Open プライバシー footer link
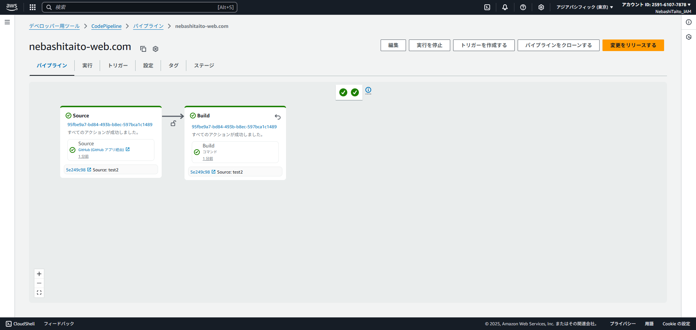This screenshot has height=330, width=696. click(x=623, y=324)
